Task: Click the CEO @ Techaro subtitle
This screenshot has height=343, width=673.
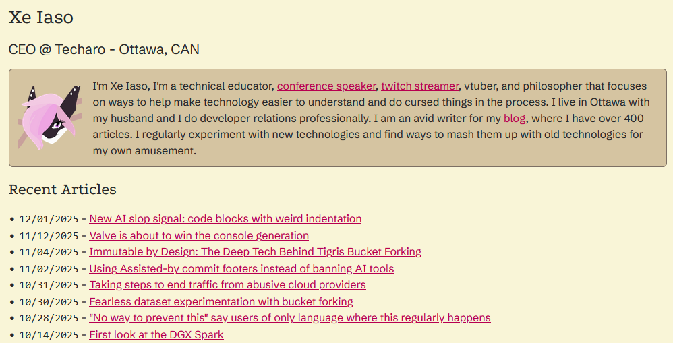Action: tap(104, 50)
